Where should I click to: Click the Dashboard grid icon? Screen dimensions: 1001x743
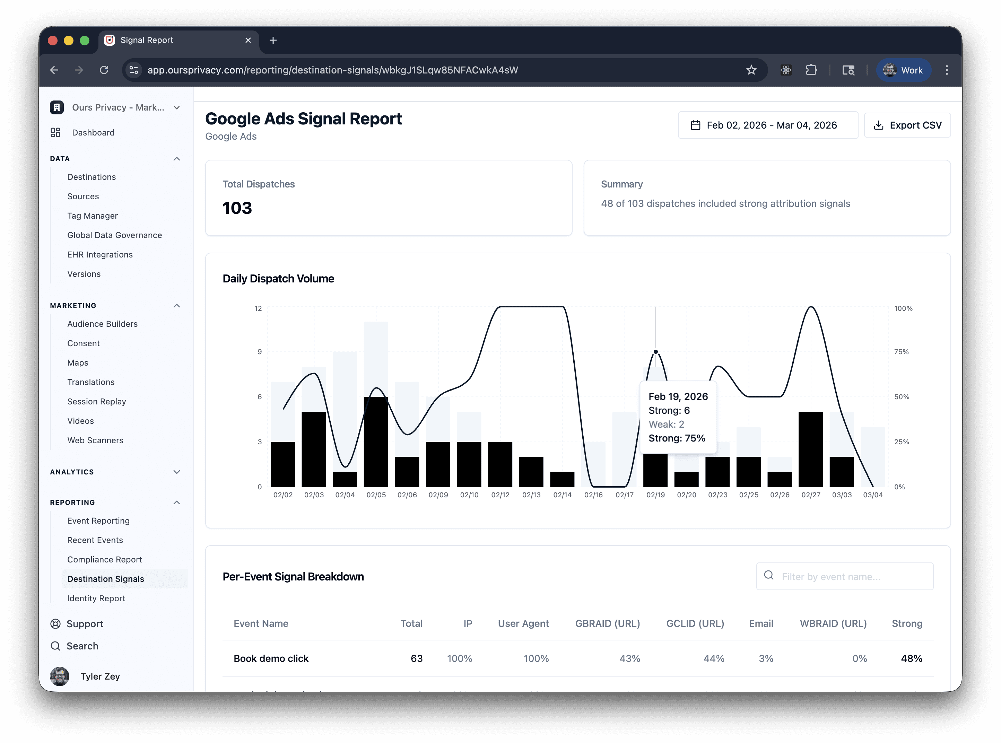pos(55,132)
